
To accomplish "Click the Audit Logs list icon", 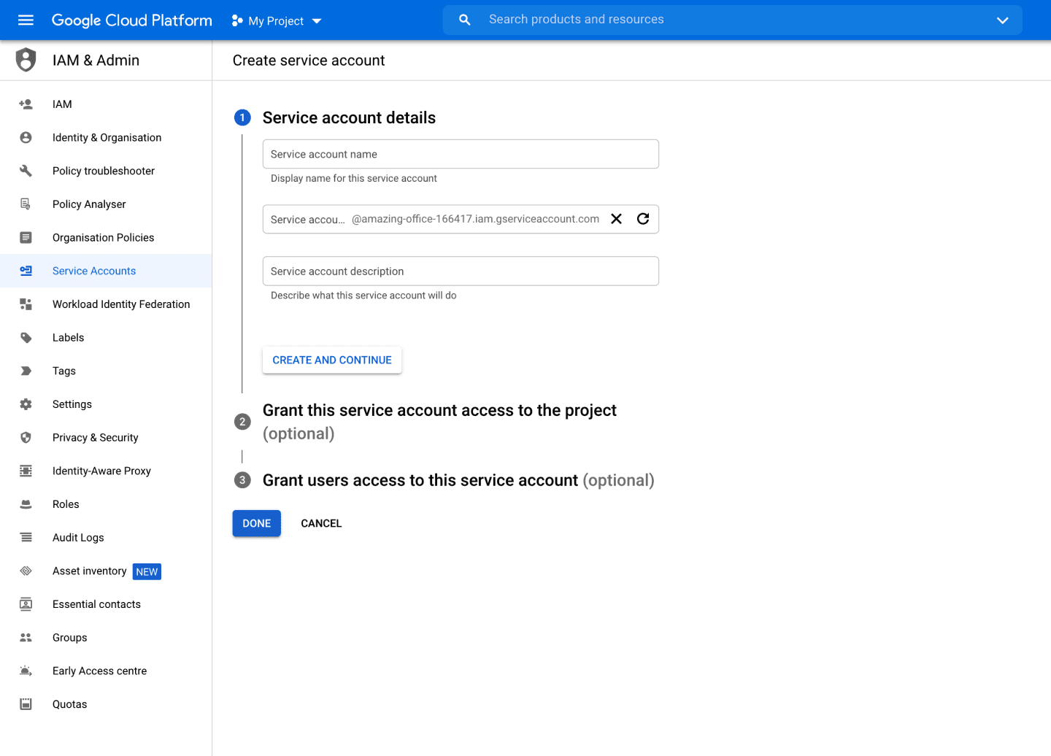I will point(26,538).
